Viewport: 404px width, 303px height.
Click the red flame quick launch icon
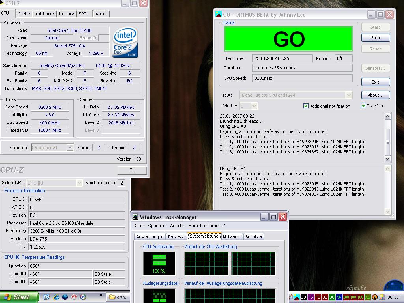pyautogui.click(x=74, y=297)
